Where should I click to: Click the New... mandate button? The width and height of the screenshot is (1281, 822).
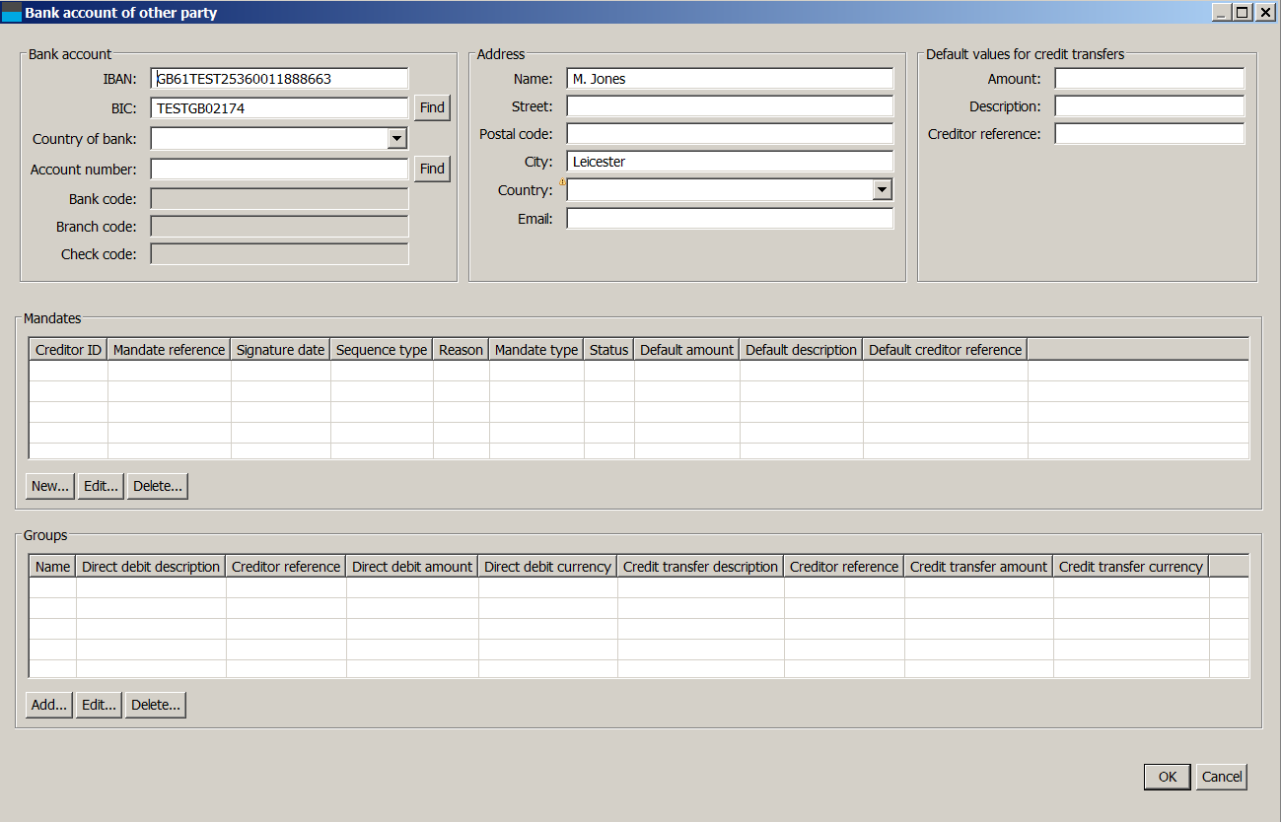point(50,486)
